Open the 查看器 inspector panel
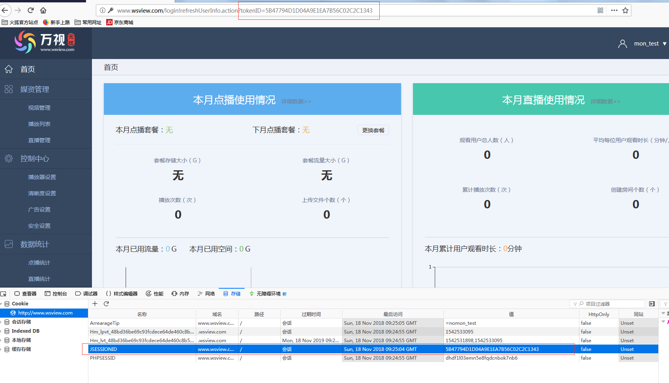The width and height of the screenshot is (669, 383). [x=26, y=293]
